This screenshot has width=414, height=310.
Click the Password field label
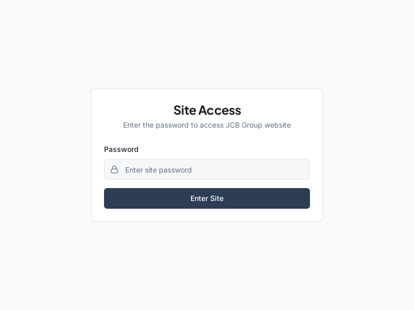[x=121, y=149]
